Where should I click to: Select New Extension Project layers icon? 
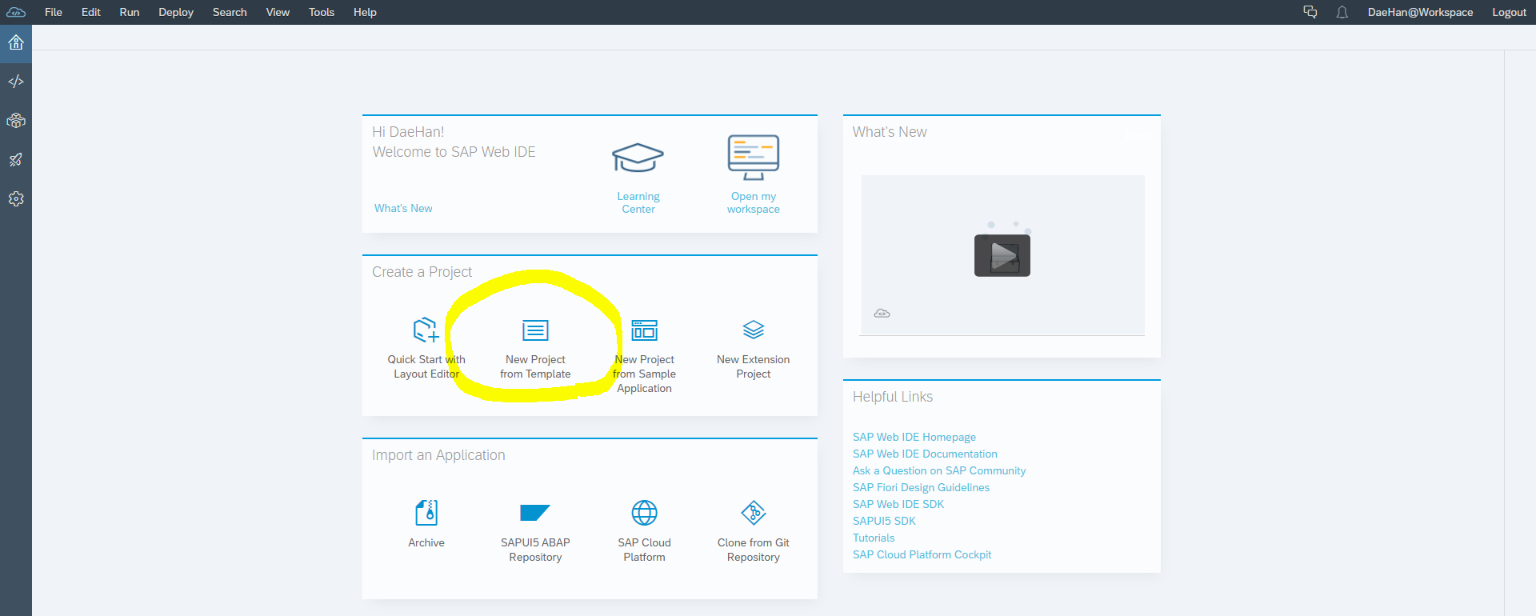pyautogui.click(x=754, y=330)
